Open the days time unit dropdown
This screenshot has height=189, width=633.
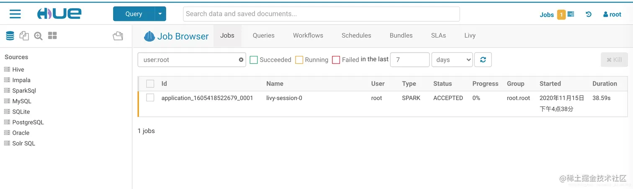pyautogui.click(x=452, y=60)
